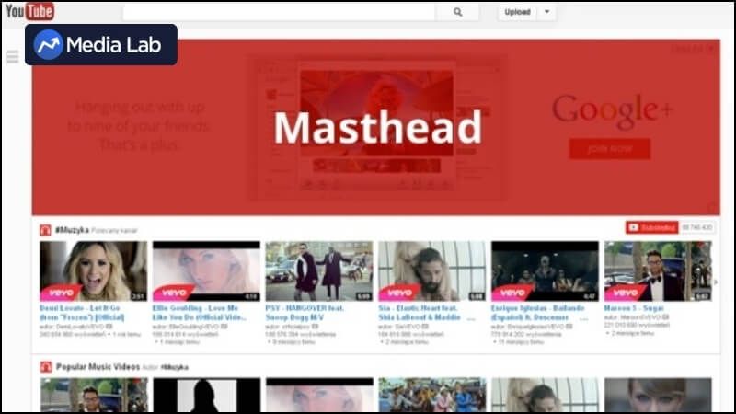Image resolution: width=736 pixels, height=414 pixels.
Task: Show next videos with shelf arrow
Action: coord(716,282)
